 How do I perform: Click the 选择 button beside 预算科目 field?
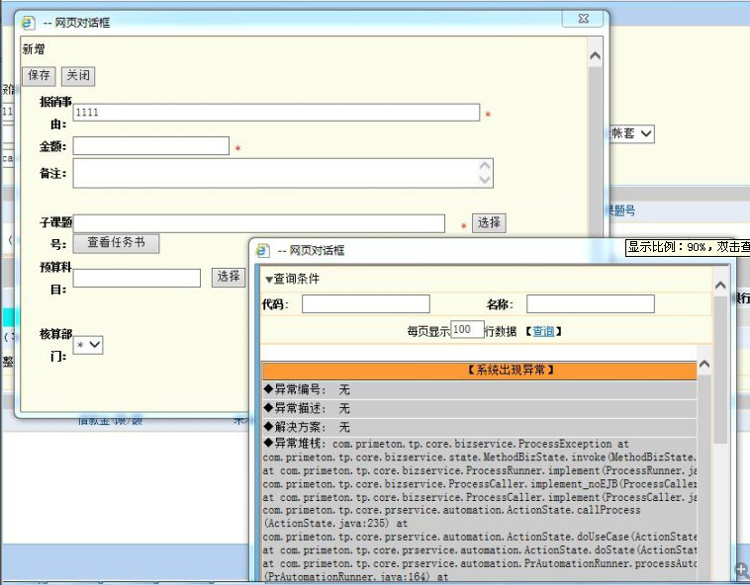(229, 277)
